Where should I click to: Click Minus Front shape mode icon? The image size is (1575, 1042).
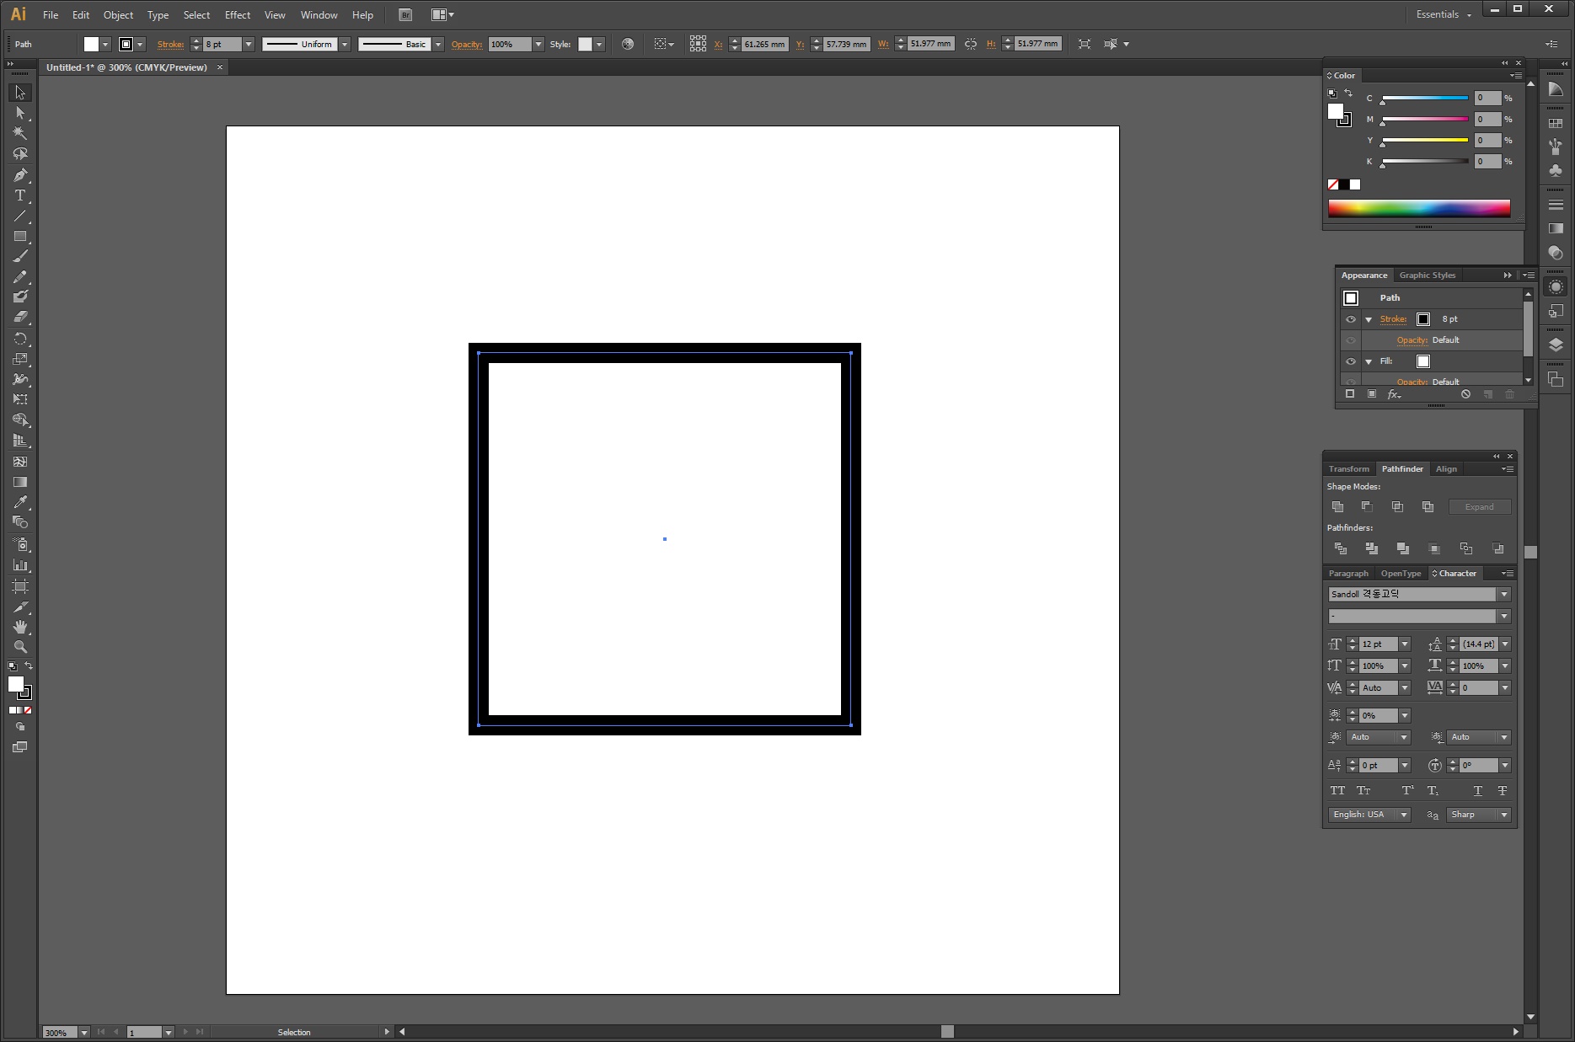pos(1367,506)
